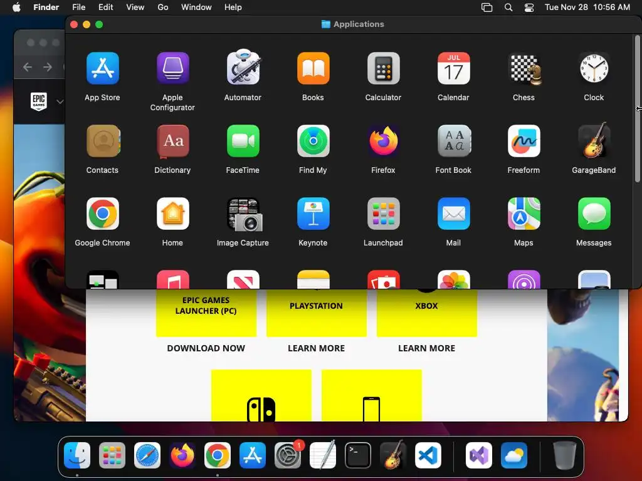The image size is (642, 481).
Task: Launch the Freeform app
Action: coord(524,141)
